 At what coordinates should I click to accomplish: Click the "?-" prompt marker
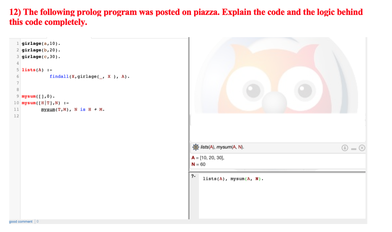[x=193, y=176]
